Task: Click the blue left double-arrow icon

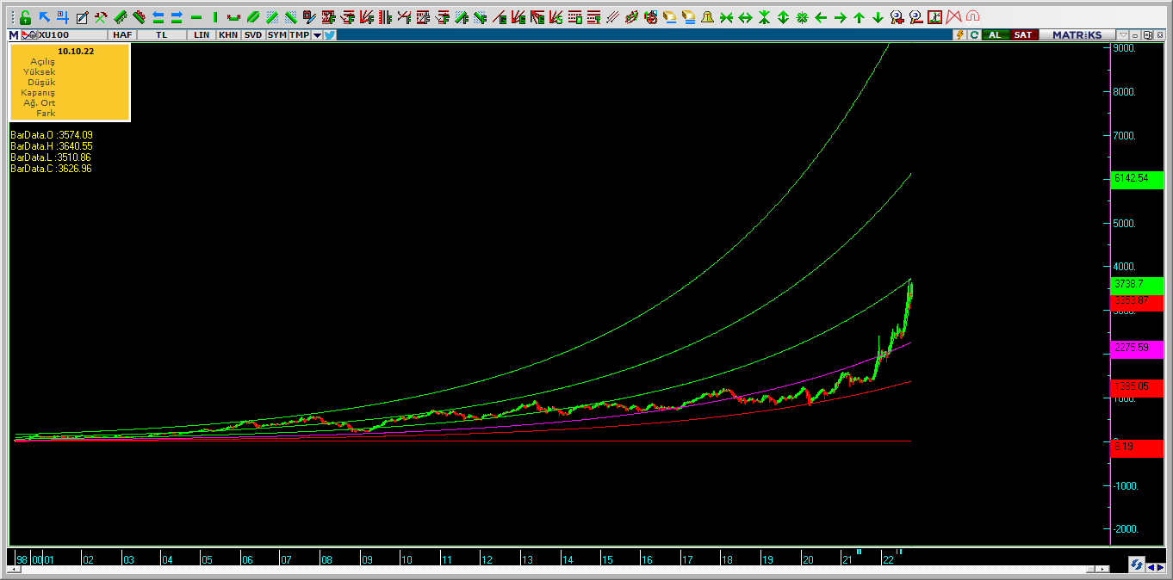Action: [x=158, y=17]
